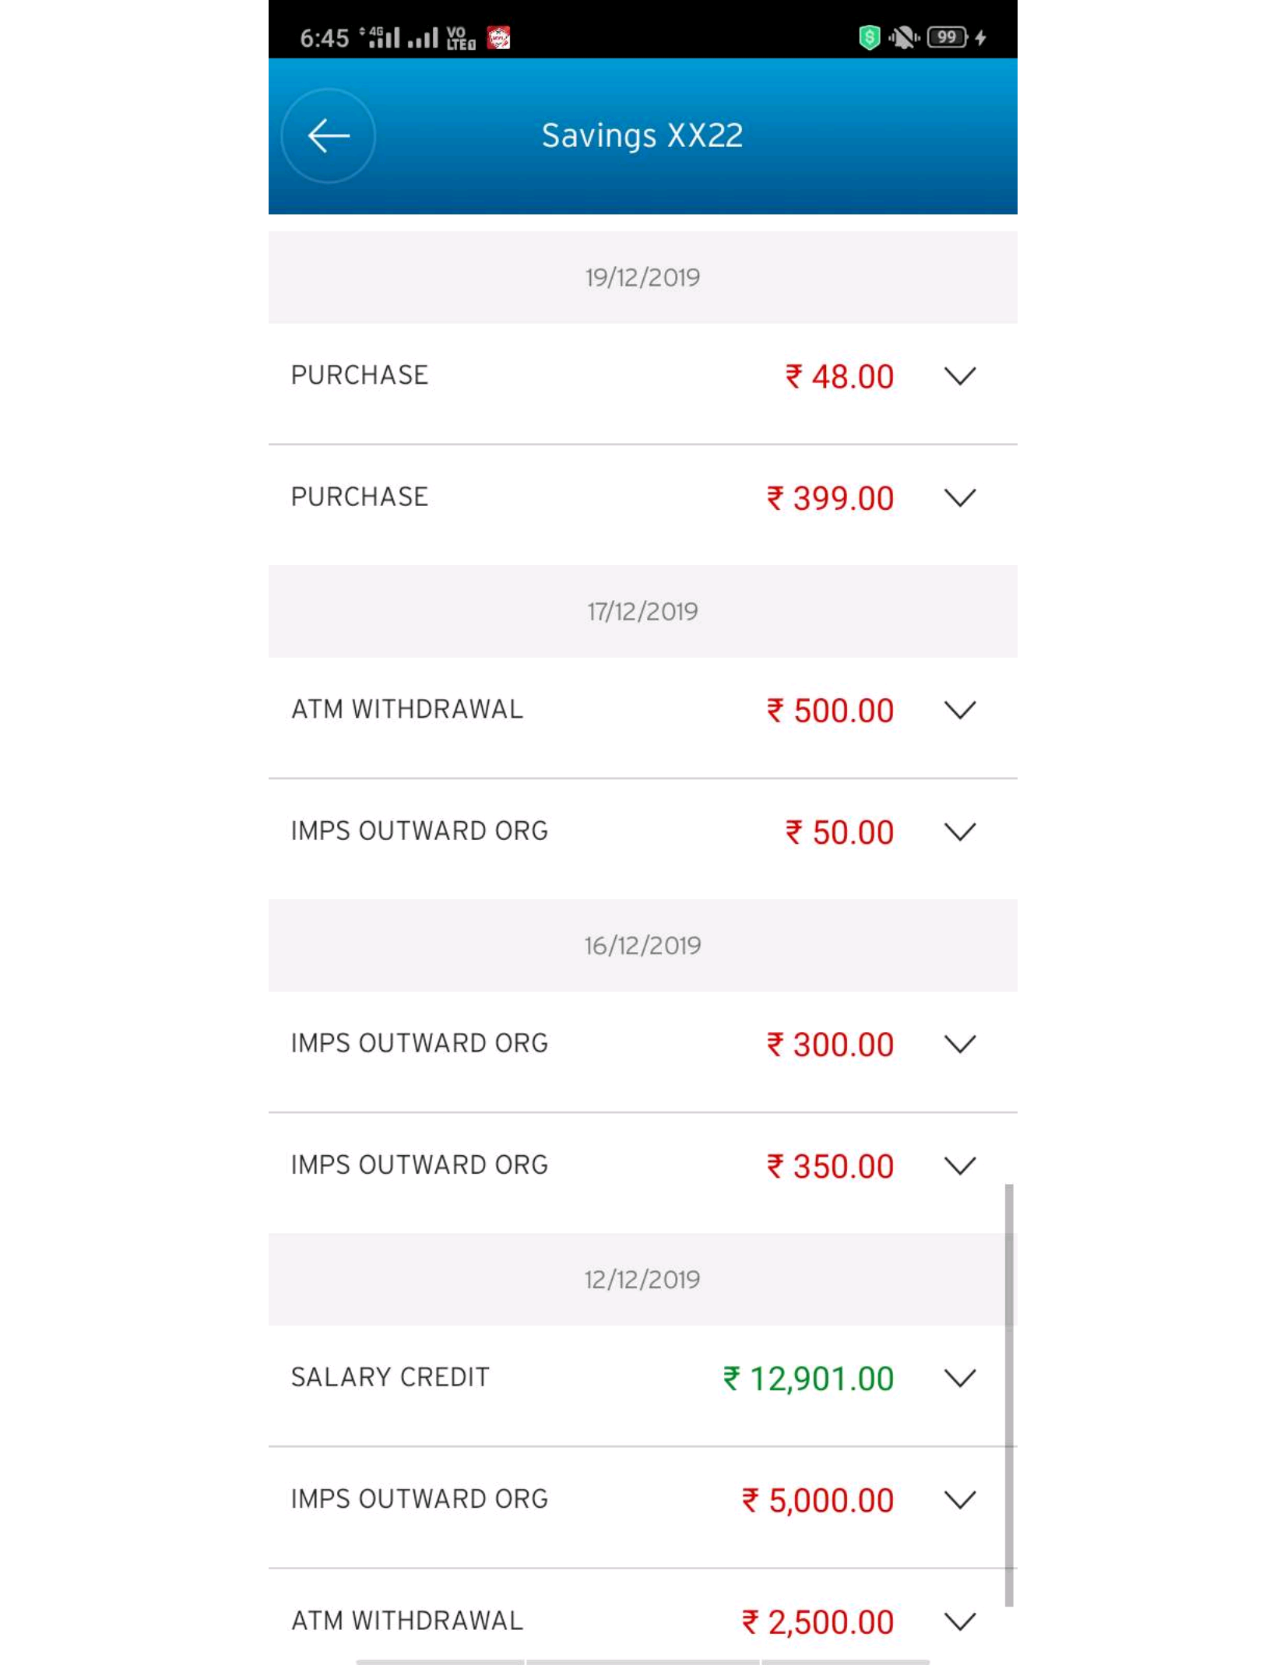1287x1665 pixels.
Task: Expand the ₹ 5,000.00 IMPS OUTWARD chevron
Action: (x=959, y=1499)
